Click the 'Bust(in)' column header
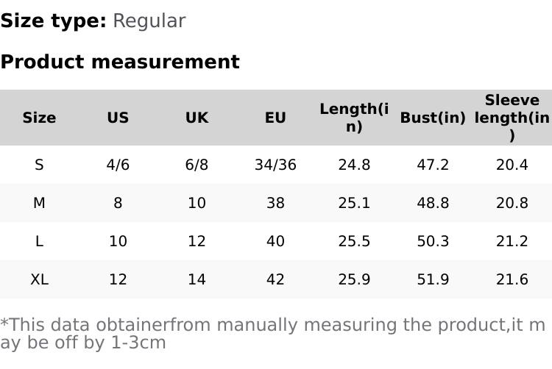The height and width of the screenshot is (369, 552). click(433, 118)
